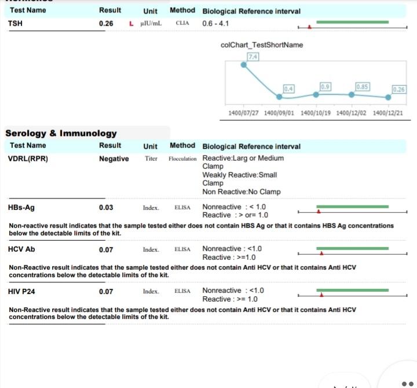Select the last chart point labeled 0.26
This screenshot has height=388, width=417.
[x=388, y=97]
